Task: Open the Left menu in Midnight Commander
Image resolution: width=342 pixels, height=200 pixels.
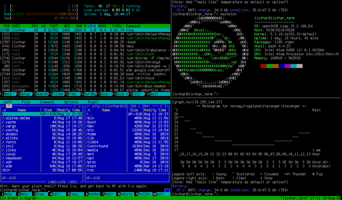Action: tap(8, 102)
